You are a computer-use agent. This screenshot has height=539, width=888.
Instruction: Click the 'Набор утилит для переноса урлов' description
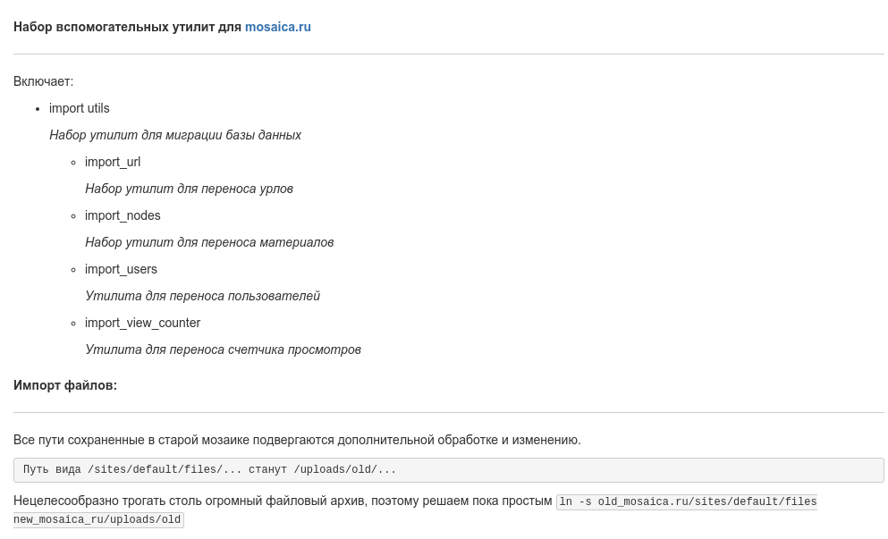(189, 189)
